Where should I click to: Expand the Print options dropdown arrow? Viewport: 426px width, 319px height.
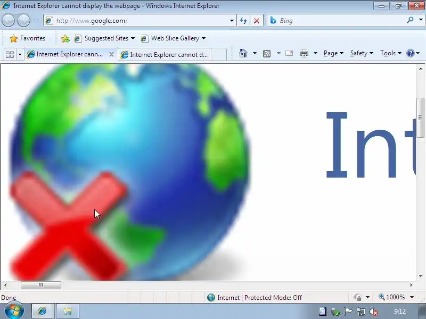[315, 53]
